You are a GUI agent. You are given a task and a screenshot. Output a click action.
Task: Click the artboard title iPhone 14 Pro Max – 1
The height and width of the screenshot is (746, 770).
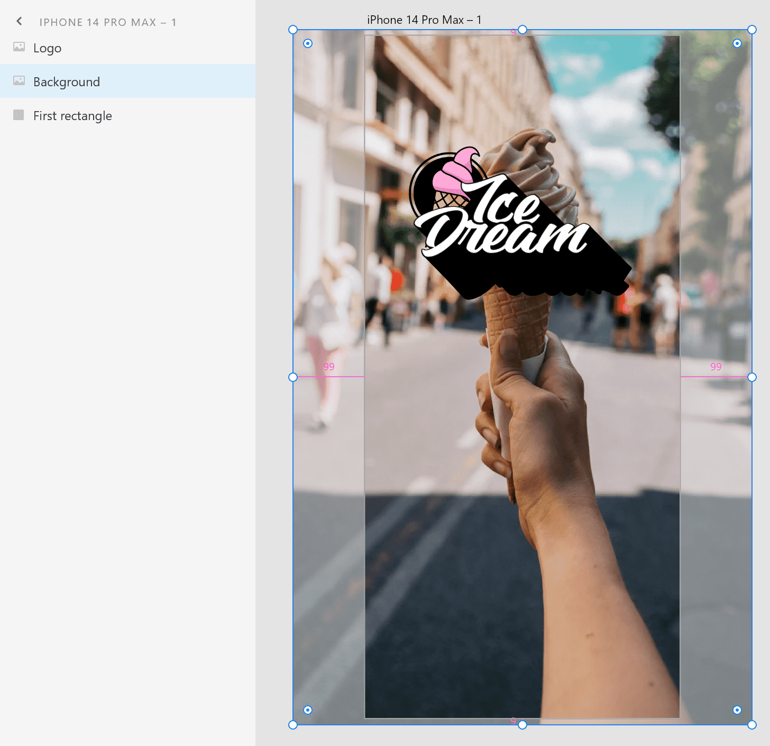point(424,20)
